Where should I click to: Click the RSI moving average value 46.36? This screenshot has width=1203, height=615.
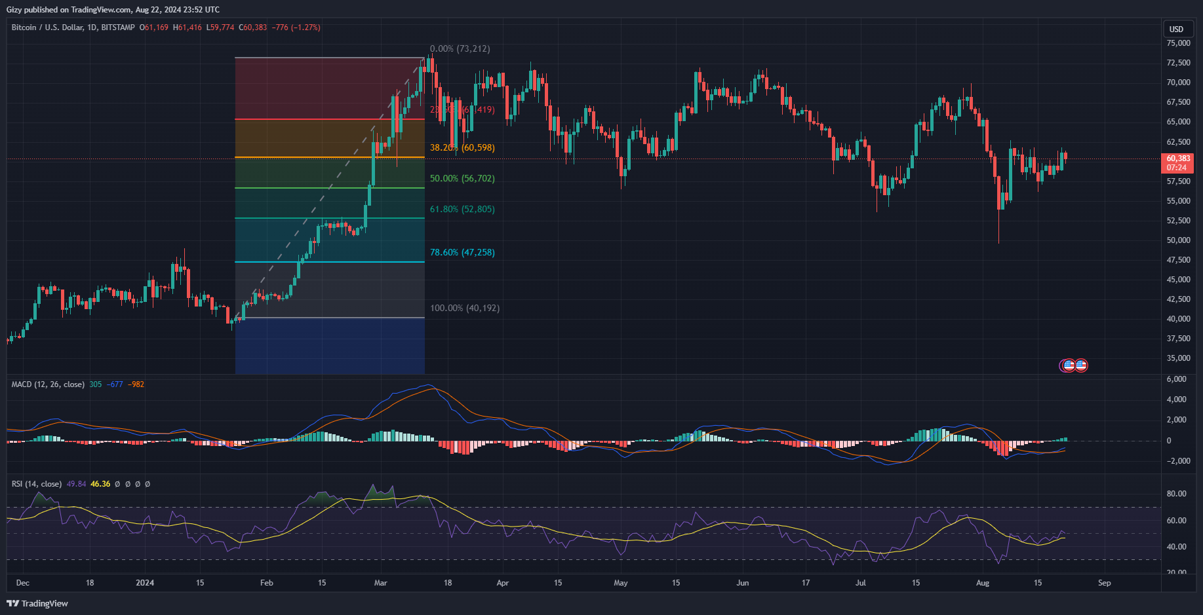[x=100, y=484]
